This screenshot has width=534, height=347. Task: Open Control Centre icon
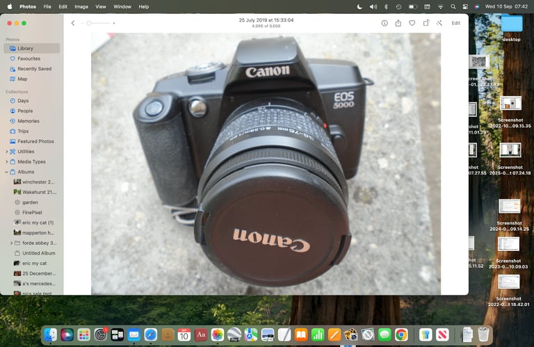[x=465, y=6]
